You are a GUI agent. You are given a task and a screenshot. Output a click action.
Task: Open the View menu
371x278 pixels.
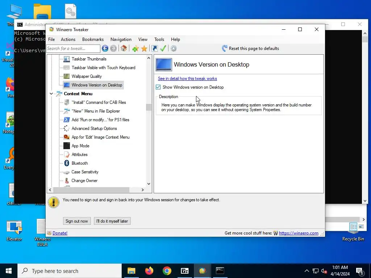[143, 39]
